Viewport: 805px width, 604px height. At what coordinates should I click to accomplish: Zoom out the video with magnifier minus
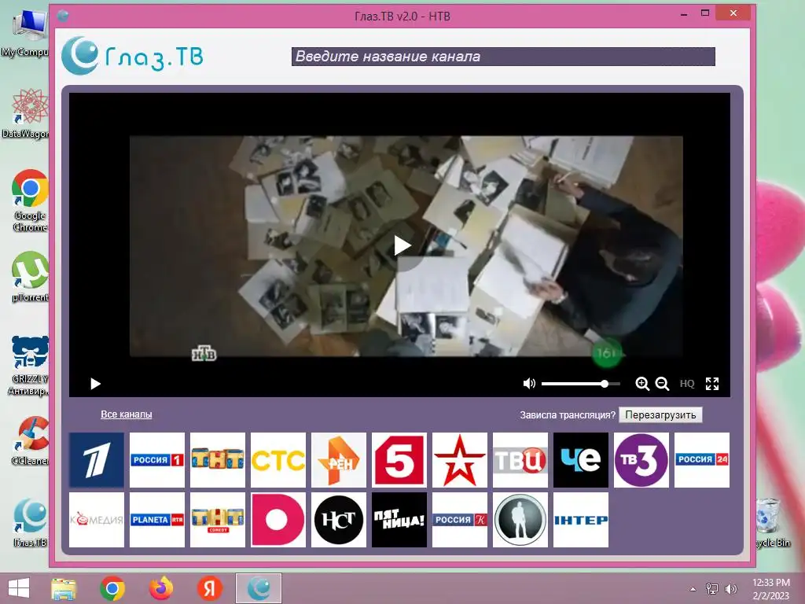(662, 384)
